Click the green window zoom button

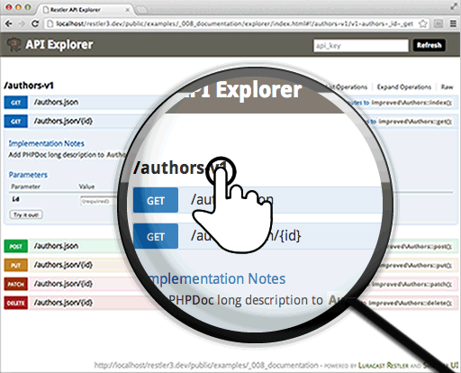tap(28, 7)
